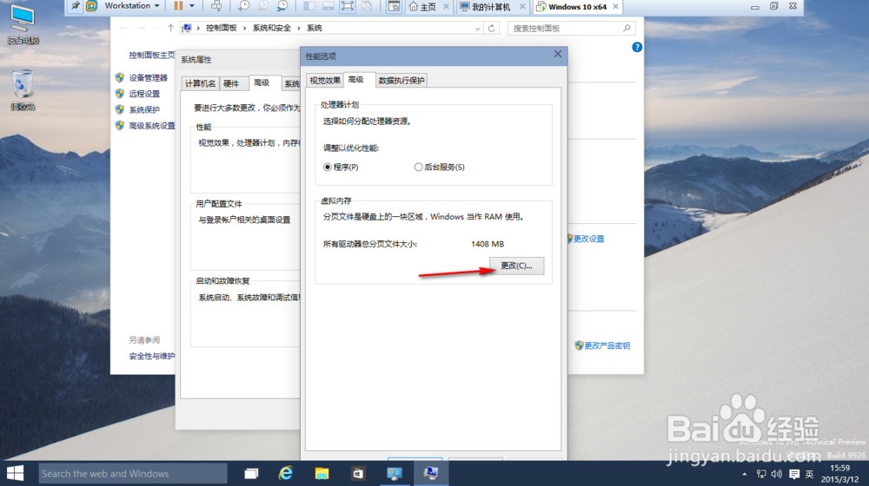Switch to the 数据执行保护 tab
Screen dimensions: 869x486
point(401,80)
